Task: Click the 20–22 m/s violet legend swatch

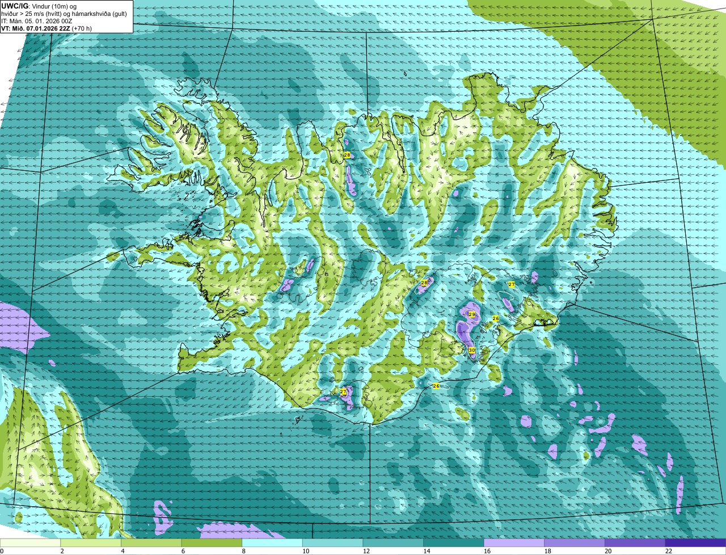Action: pyautogui.click(x=635, y=543)
